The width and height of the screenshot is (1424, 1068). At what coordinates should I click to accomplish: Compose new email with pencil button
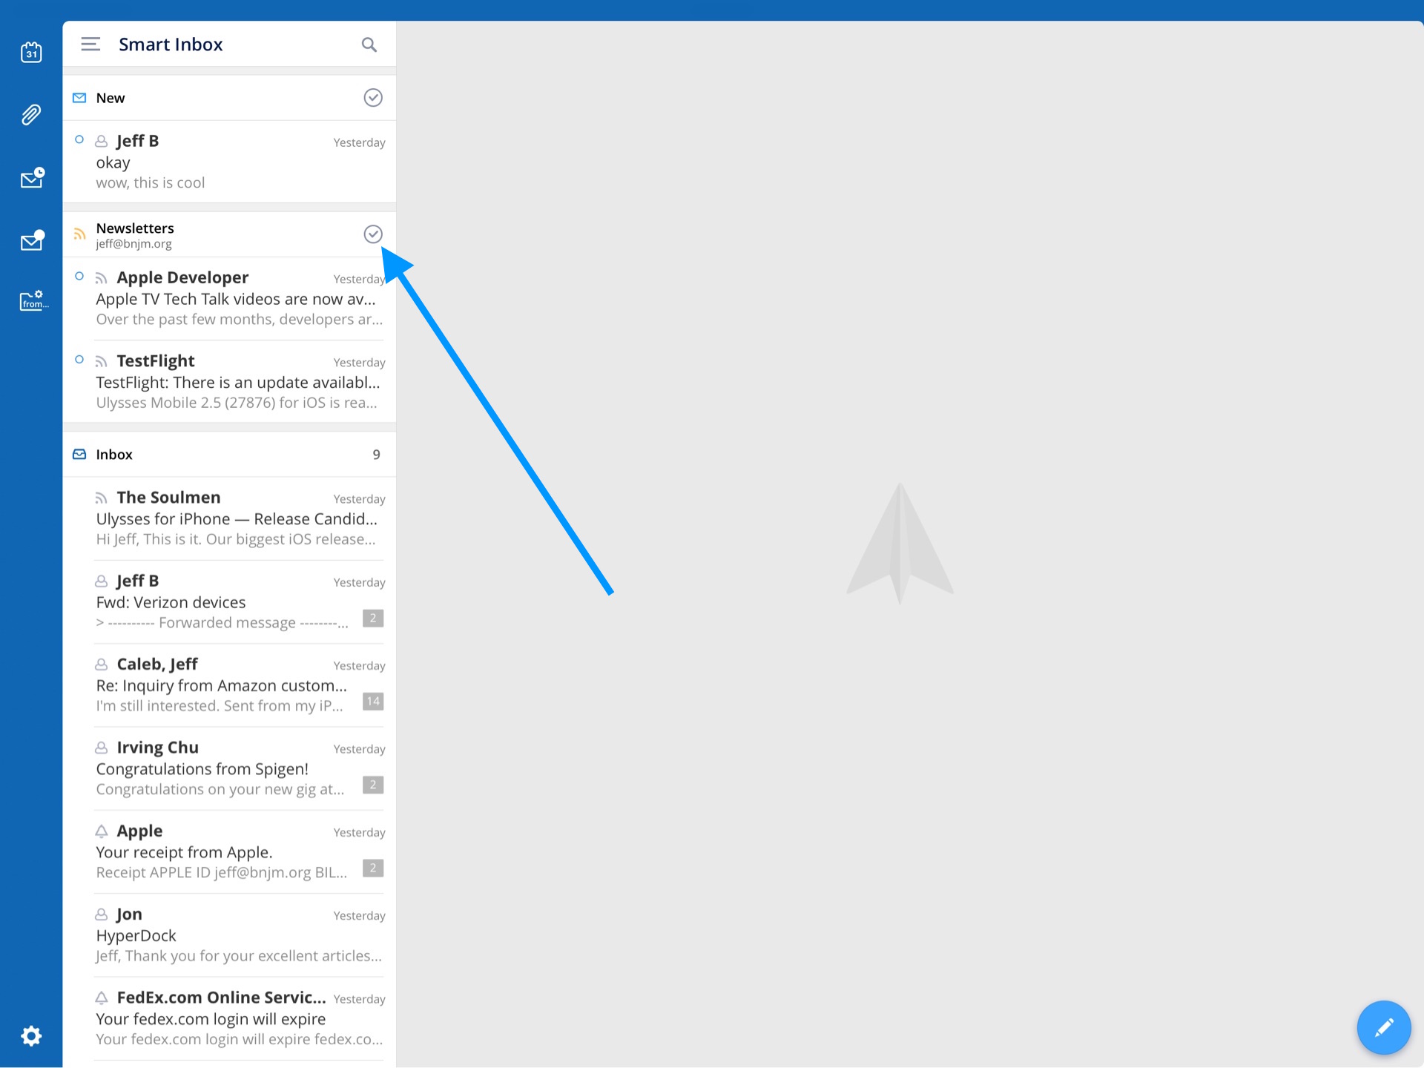click(x=1383, y=1028)
